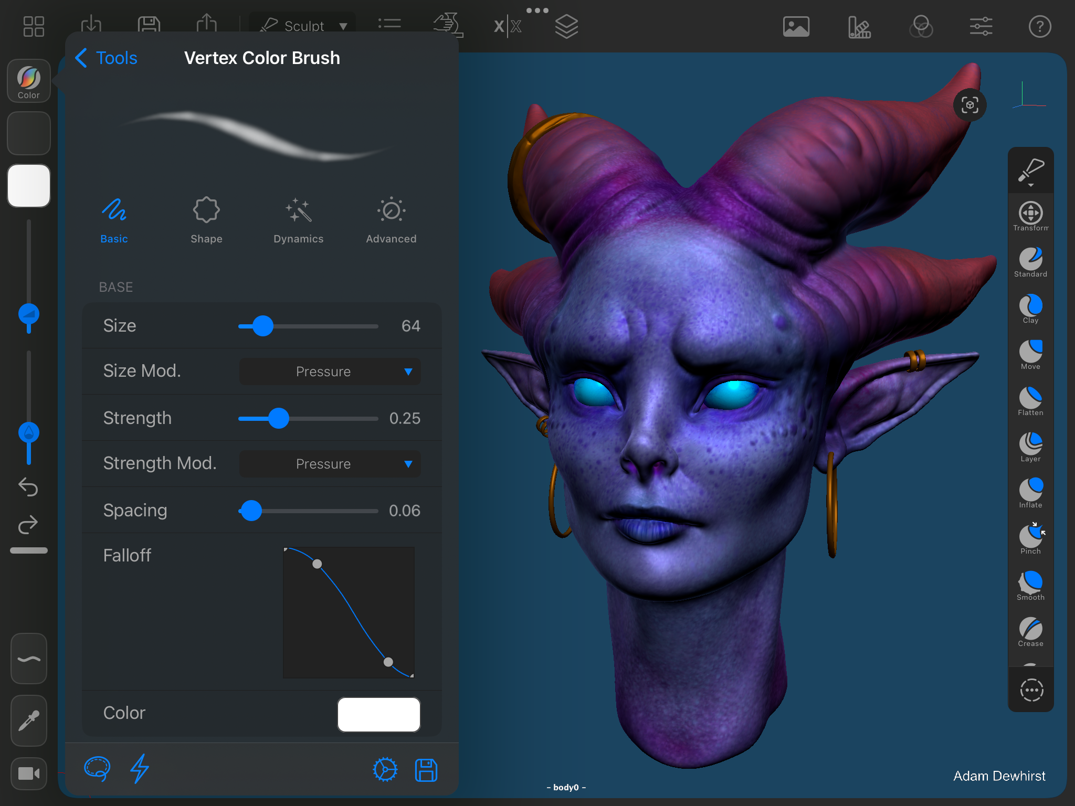
Task: Click the Strength slider handle
Action: (x=279, y=418)
